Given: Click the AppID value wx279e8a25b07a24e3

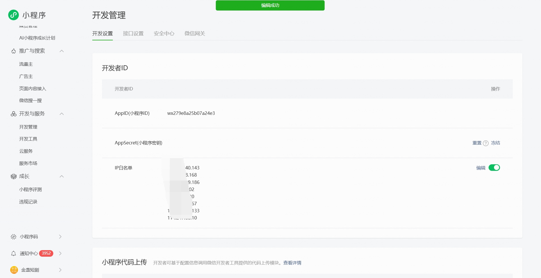Looking at the screenshot, I should click(x=191, y=113).
